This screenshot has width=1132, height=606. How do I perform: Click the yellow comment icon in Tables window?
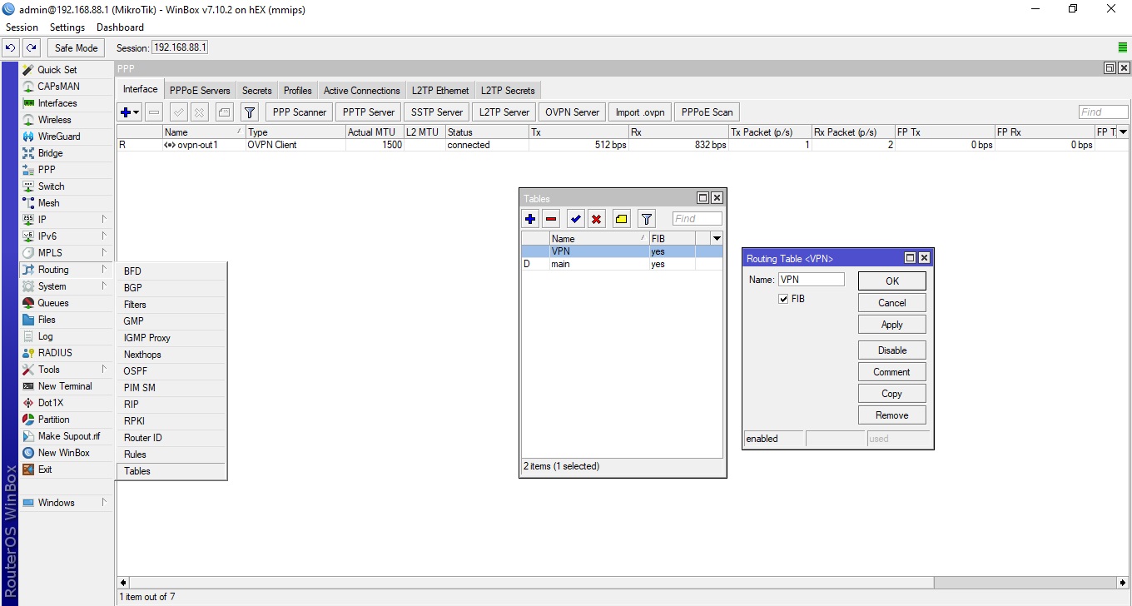[621, 219]
